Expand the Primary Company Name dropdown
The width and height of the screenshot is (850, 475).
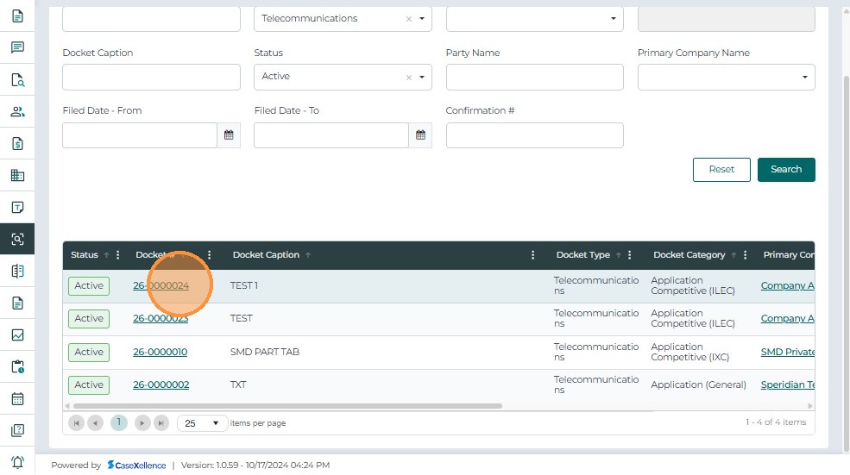(805, 77)
